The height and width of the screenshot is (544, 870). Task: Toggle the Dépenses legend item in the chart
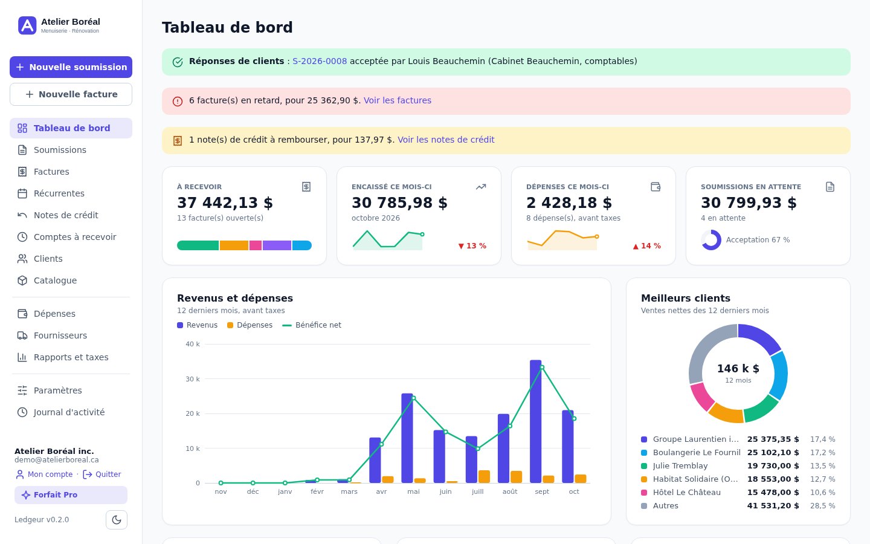(x=250, y=325)
